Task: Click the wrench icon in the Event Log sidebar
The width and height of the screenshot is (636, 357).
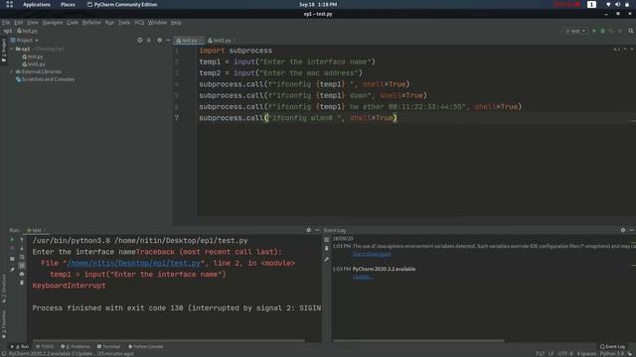Action: click(327, 260)
